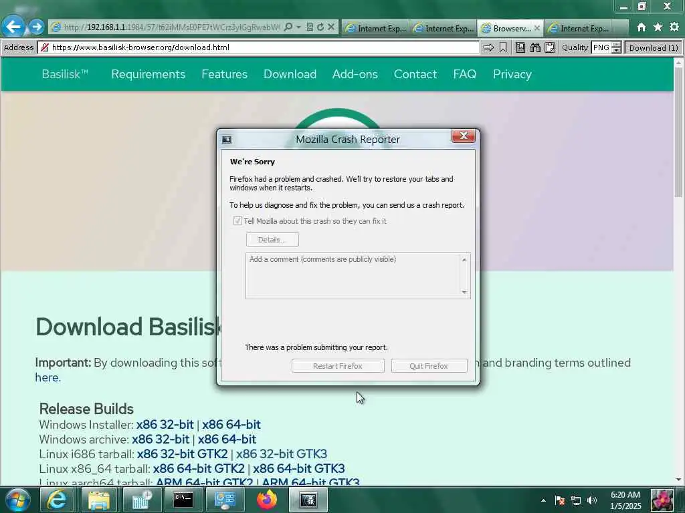Screen dimensions: 685x513
Task: Open Action Center flag tray icon
Action: pyautogui.click(x=560, y=500)
